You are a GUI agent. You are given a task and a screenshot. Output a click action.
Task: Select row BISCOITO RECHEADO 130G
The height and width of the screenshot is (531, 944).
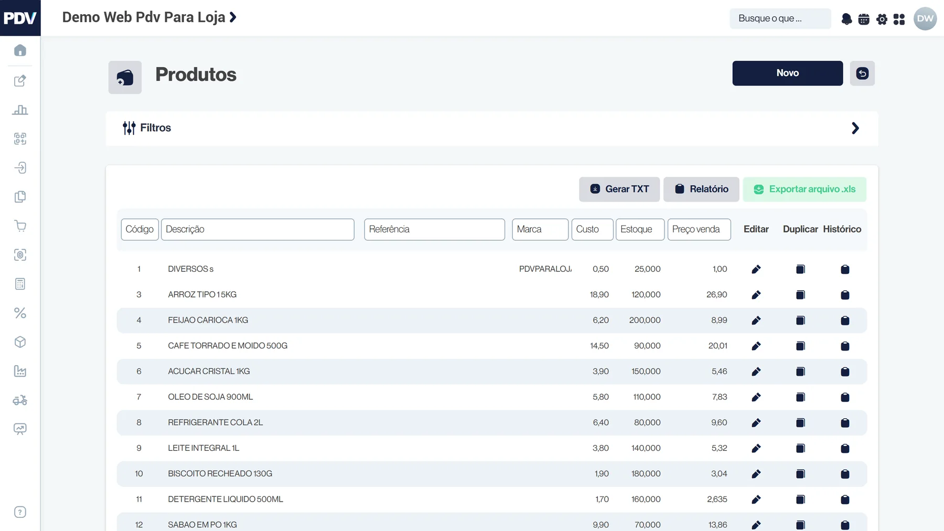pyautogui.click(x=491, y=474)
